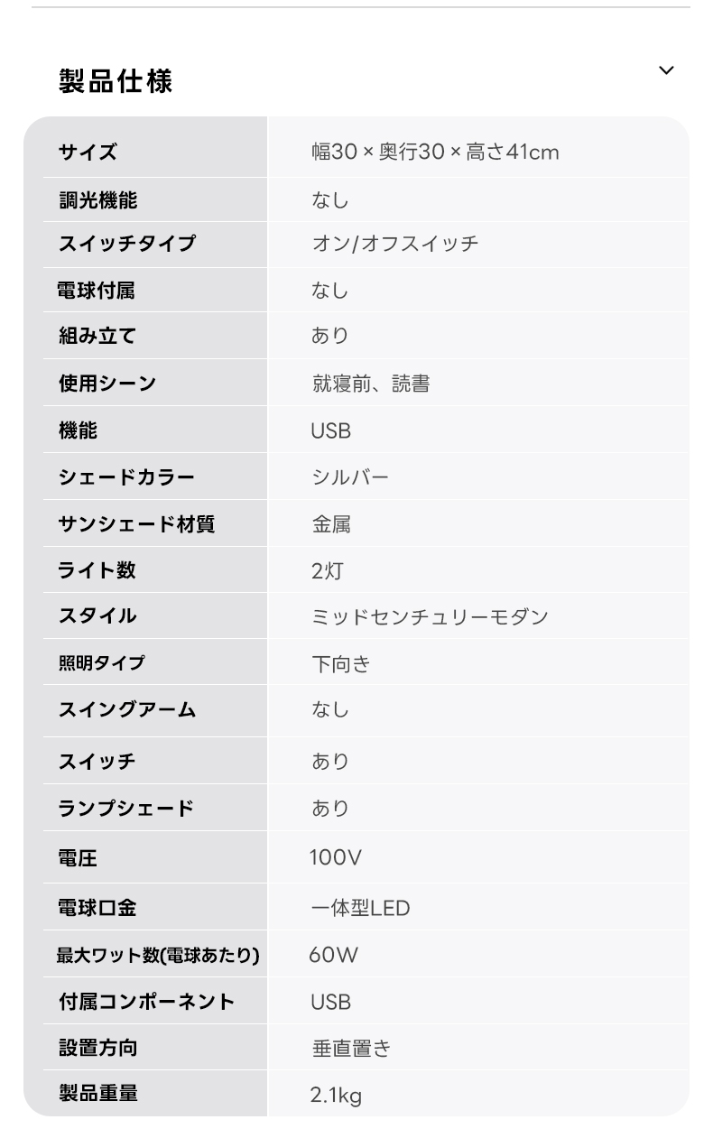This screenshot has width=713, height=1138.
Task: Click the 一体型LED value
Action: [x=360, y=908]
